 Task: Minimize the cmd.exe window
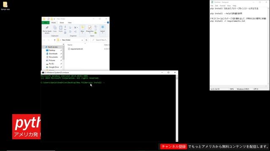coord(162,73)
